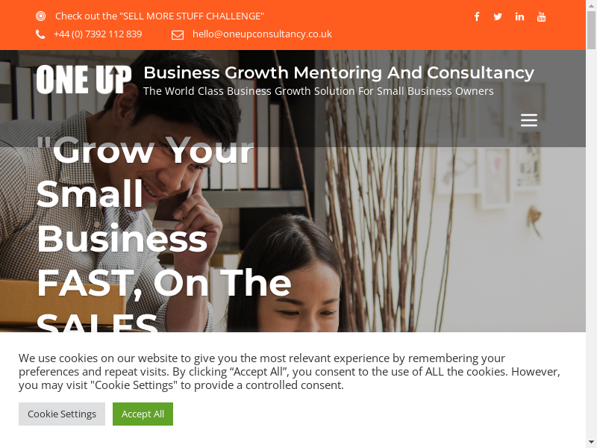Click the envelope email icon
Image resolution: width=597 pixels, height=448 pixels.
click(x=178, y=34)
